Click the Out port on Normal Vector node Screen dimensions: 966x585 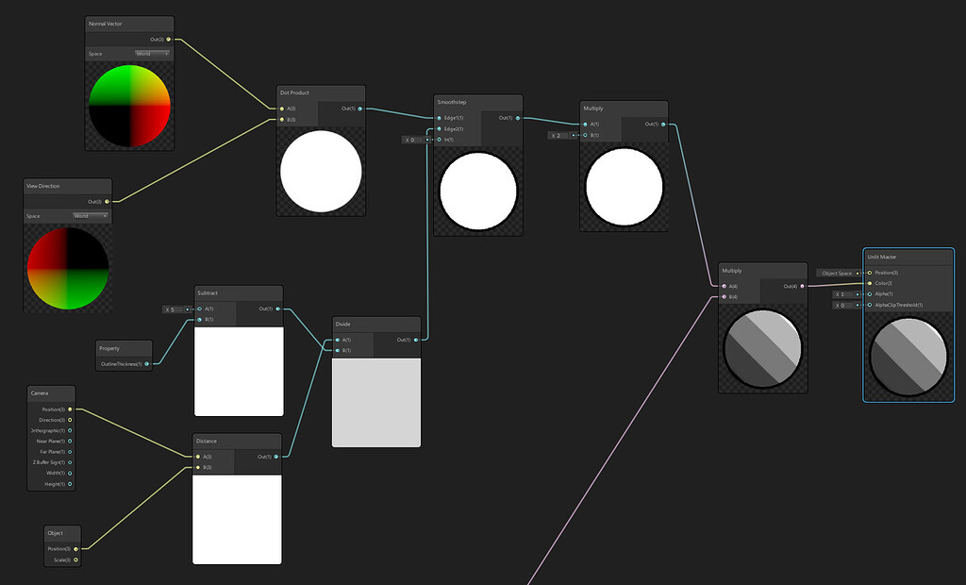[166, 37]
